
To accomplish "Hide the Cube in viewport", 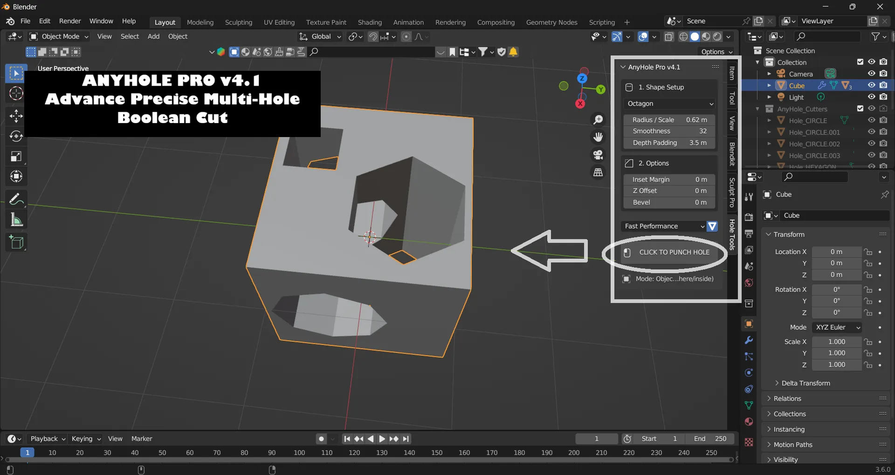I will pyautogui.click(x=871, y=85).
